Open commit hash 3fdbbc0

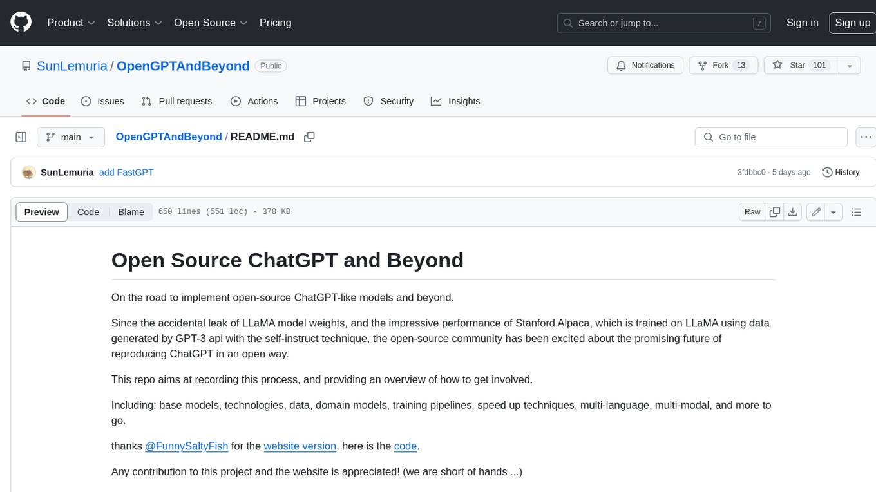751,173
